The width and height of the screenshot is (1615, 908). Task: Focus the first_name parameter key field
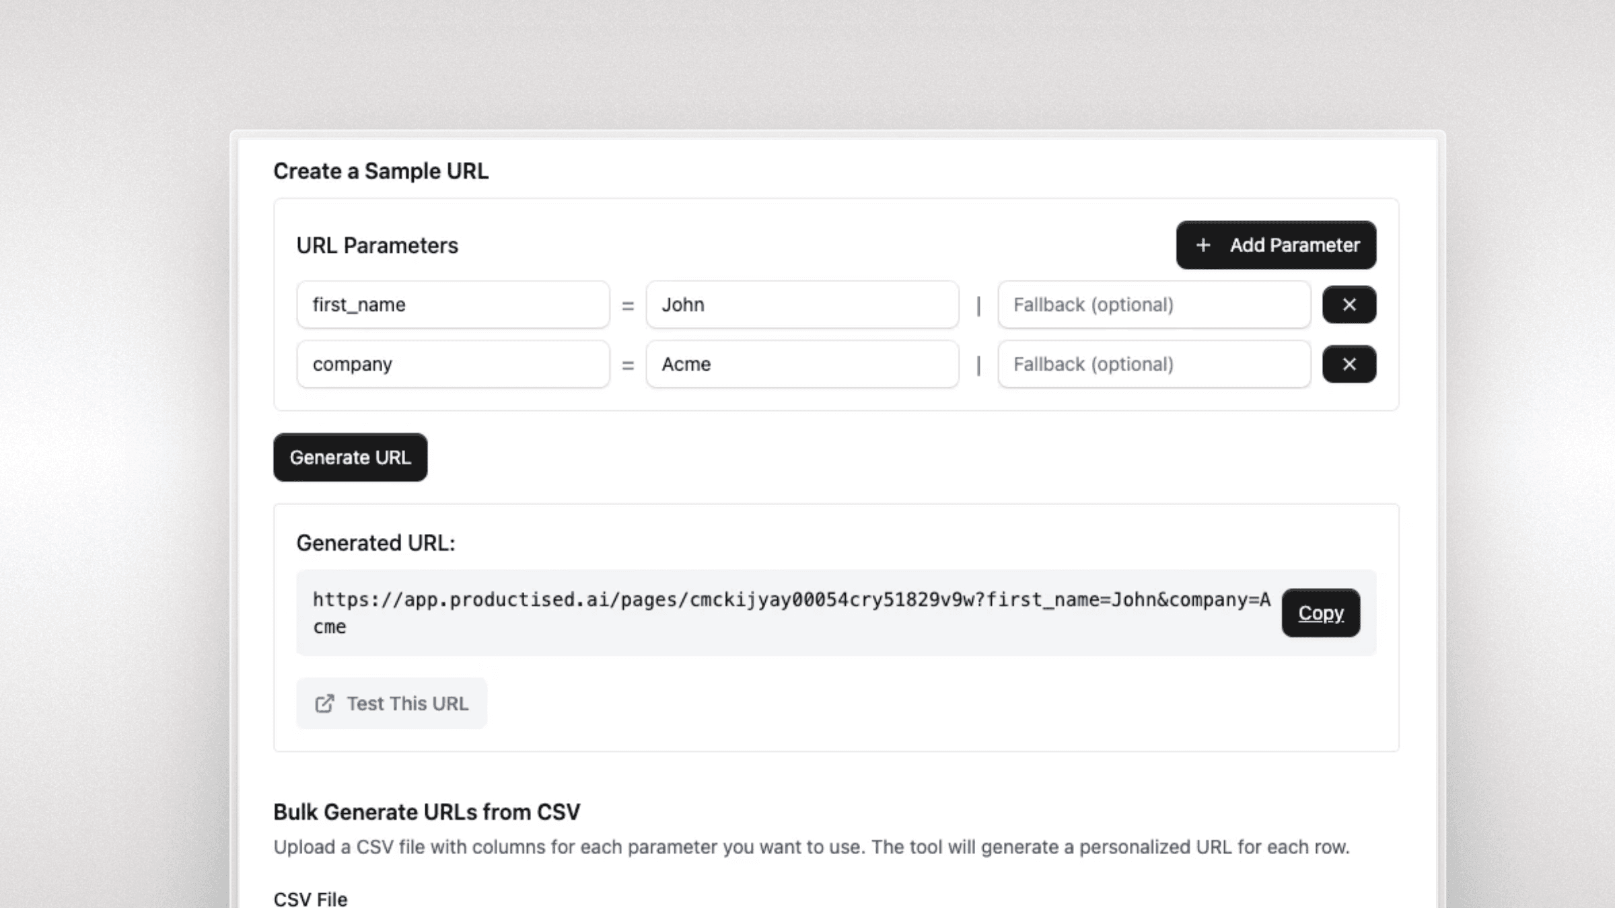coord(453,305)
